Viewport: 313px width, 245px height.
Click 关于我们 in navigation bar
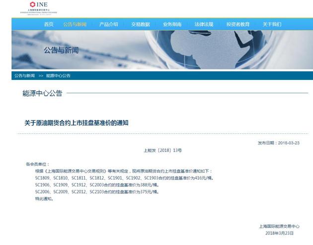tap(272, 24)
